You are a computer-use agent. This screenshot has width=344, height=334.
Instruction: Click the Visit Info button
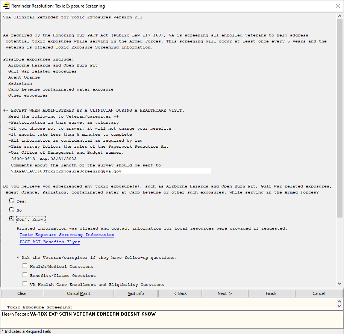(x=136, y=293)
